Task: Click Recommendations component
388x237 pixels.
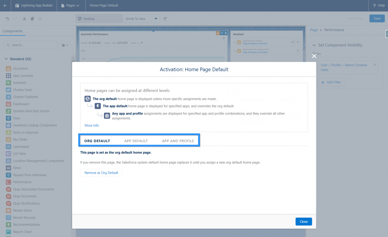Action: (x=23, y=225)
